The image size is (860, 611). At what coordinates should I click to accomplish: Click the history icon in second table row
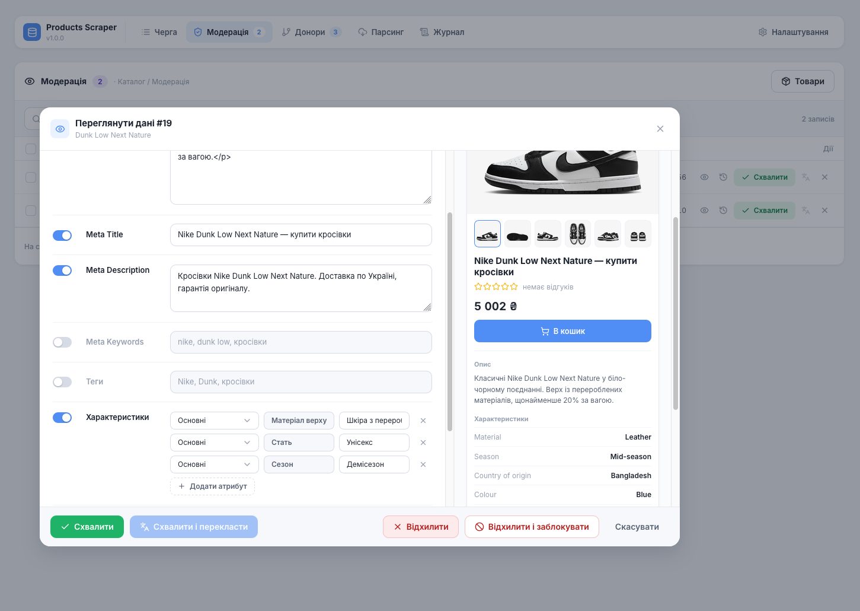pos(723,211)
